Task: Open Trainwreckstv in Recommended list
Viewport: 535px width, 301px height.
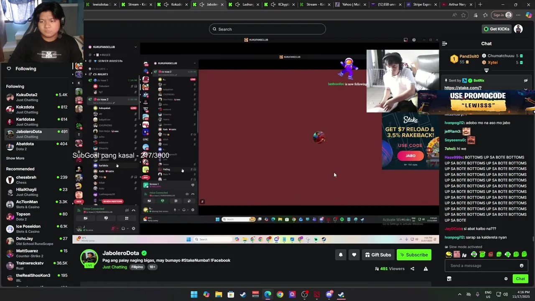Action: coord(36,265)
